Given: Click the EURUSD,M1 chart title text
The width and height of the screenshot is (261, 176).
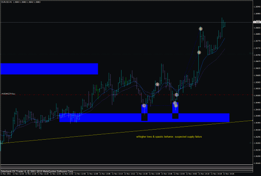Looking at the screenshot, I should [21, 2].
